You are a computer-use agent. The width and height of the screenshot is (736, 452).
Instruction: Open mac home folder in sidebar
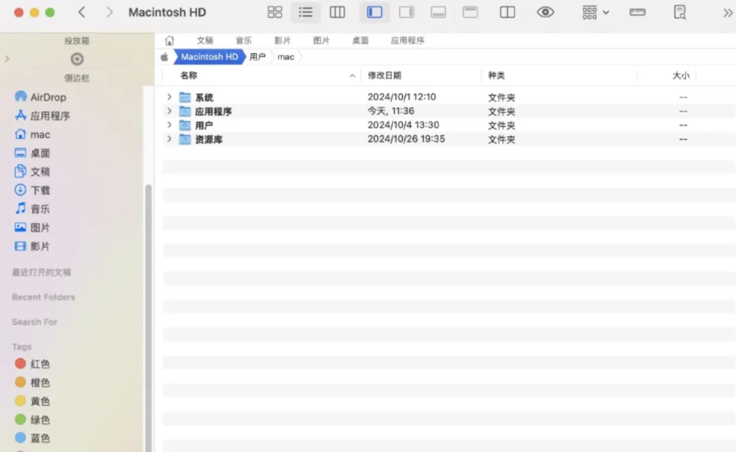[33, 135]
